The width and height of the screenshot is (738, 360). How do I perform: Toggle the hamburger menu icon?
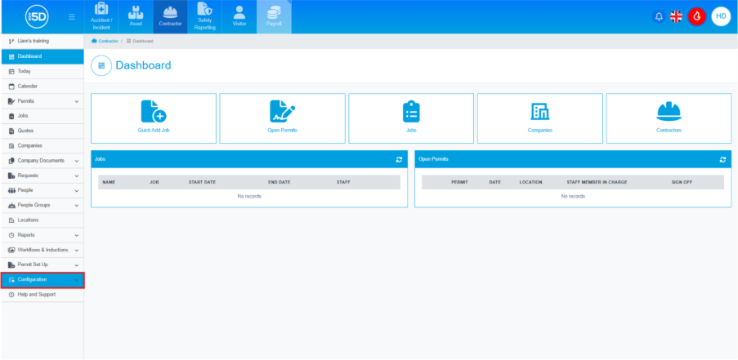(x=72, y=16)
